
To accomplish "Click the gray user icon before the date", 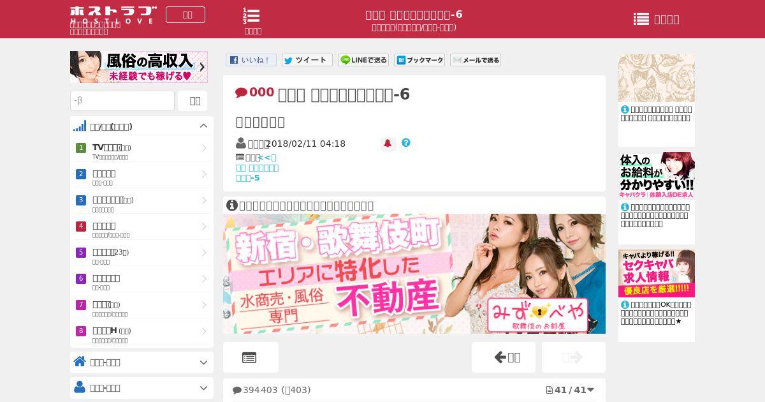I will (x=241, y=144).
